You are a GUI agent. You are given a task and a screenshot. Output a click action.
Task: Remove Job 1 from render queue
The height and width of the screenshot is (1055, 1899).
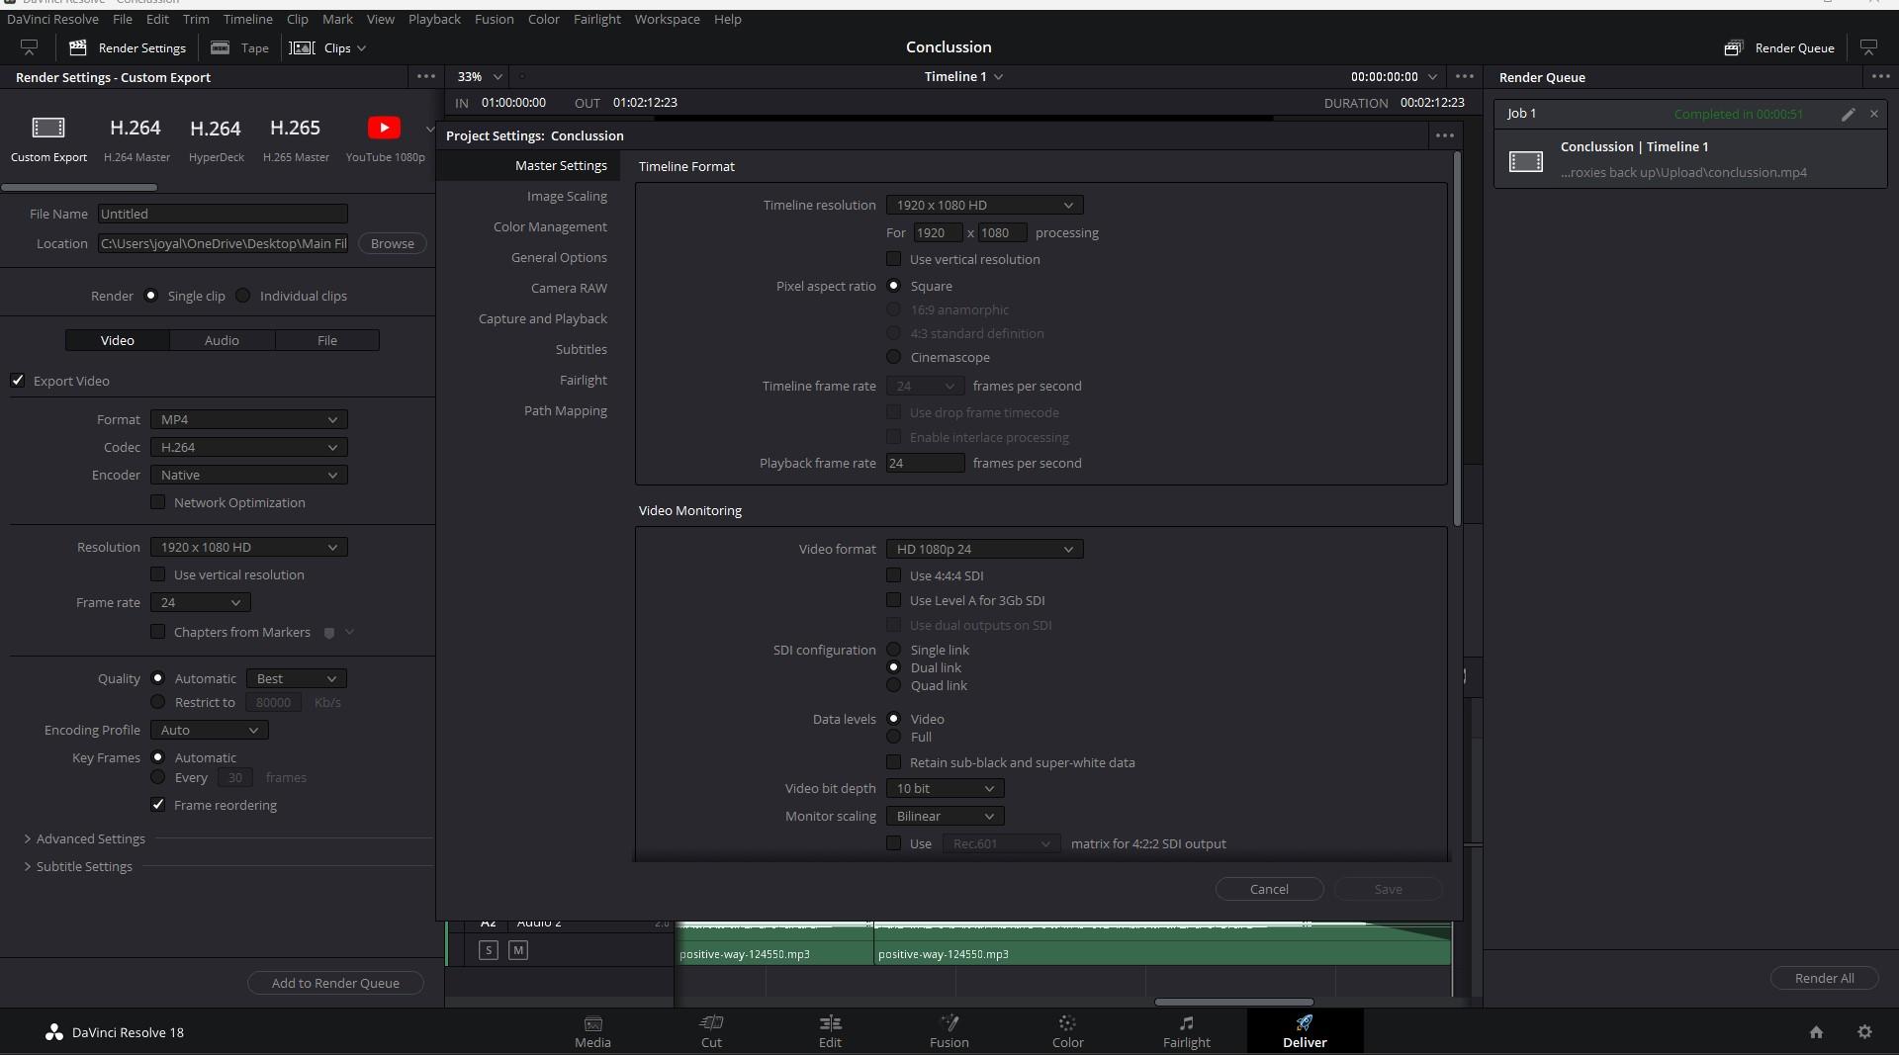click(1873, 114)
